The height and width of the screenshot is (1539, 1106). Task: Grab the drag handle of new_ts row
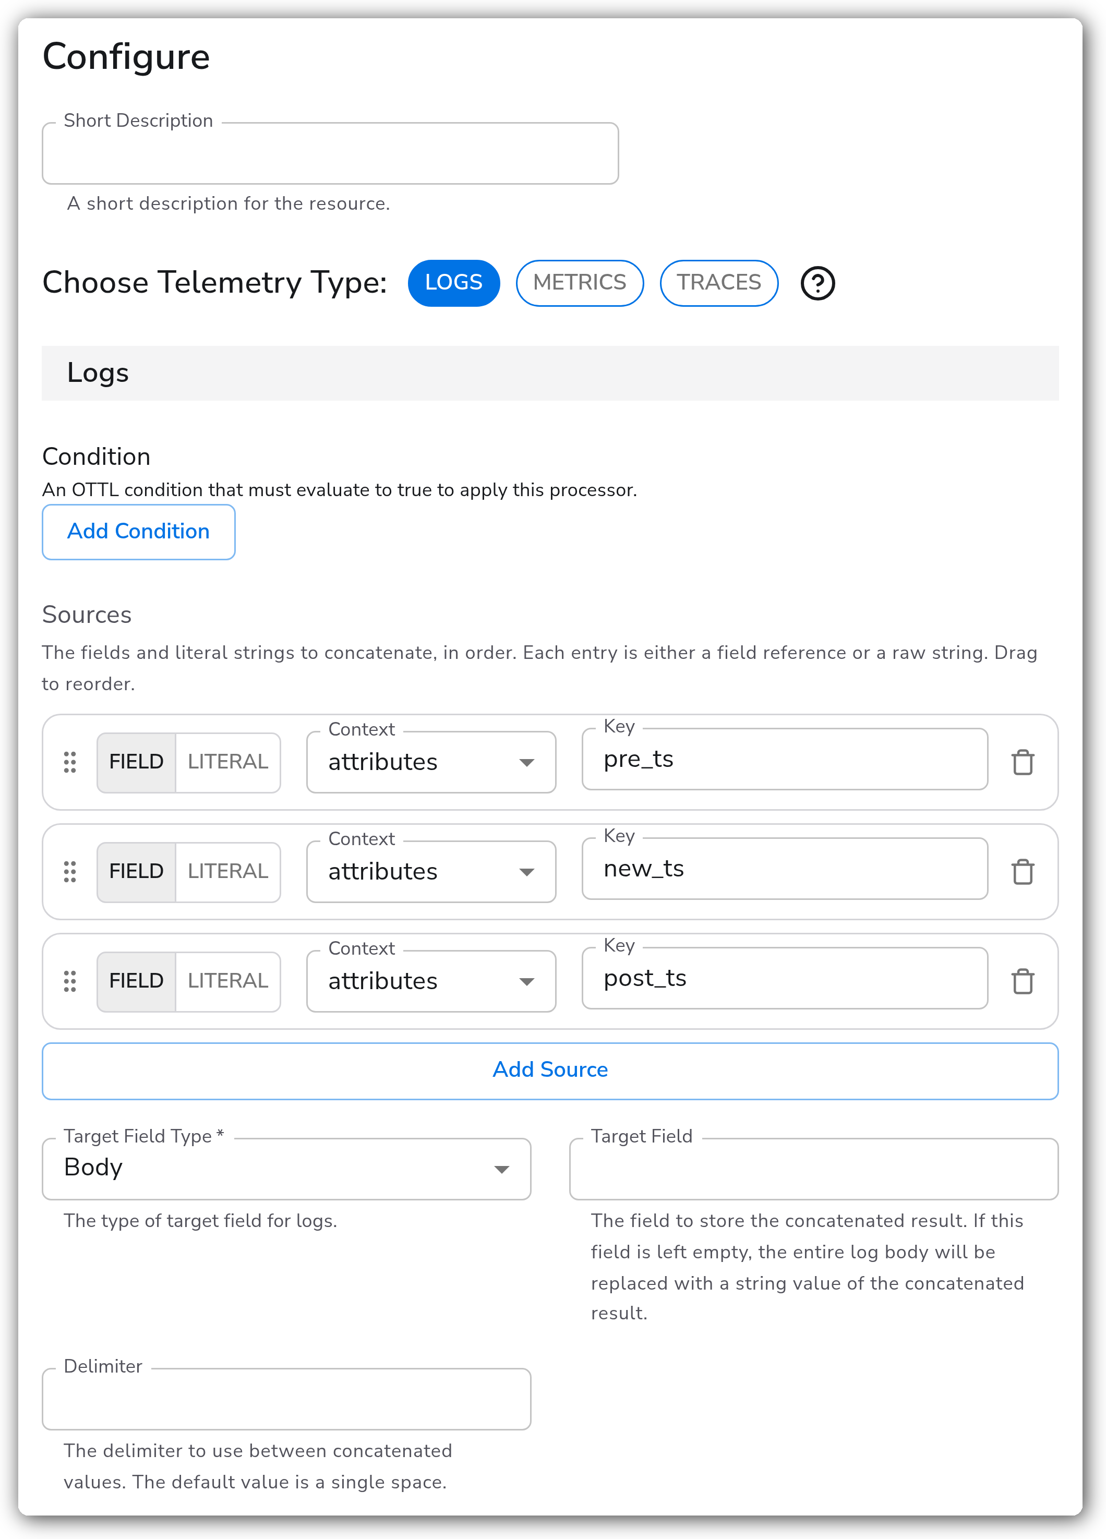point(70,872)
